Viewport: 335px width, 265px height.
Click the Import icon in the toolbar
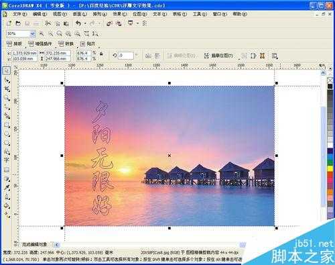pos(109,23)
